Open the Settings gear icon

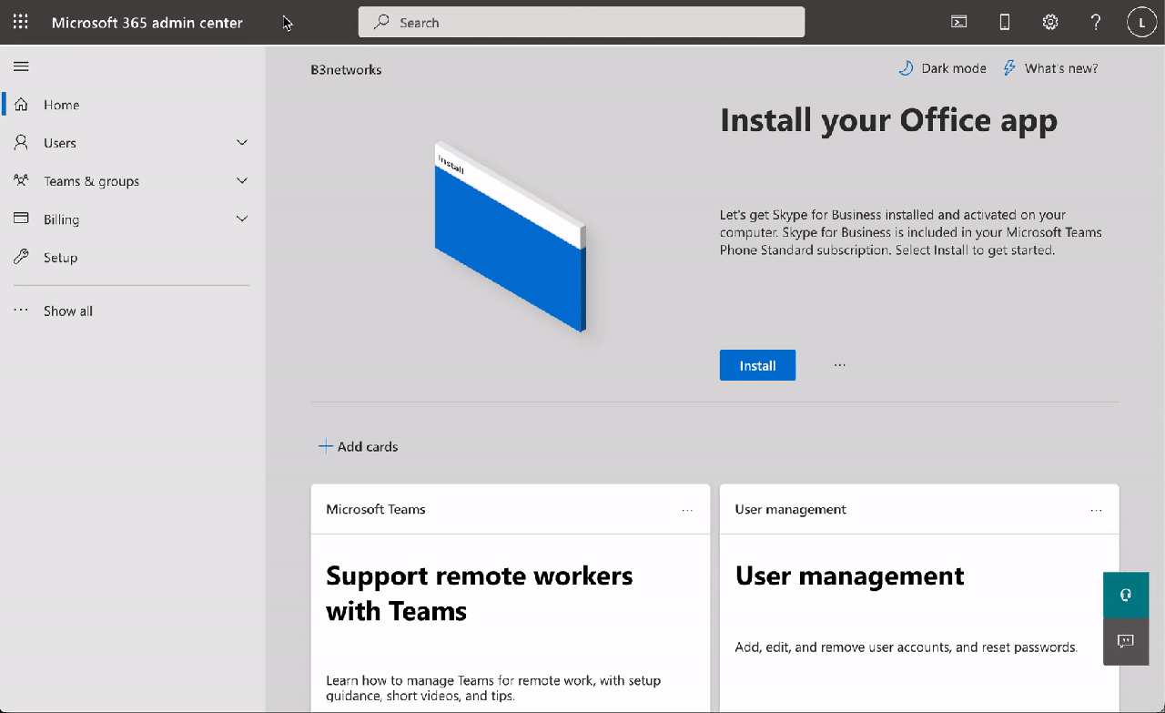click(1050, 22)
